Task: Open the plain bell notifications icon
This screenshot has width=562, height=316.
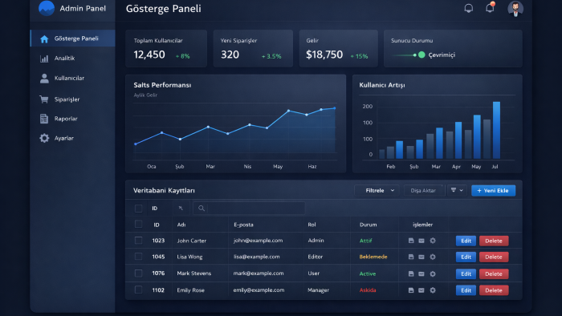Action: pyautogui.click(x=468, y=8)
